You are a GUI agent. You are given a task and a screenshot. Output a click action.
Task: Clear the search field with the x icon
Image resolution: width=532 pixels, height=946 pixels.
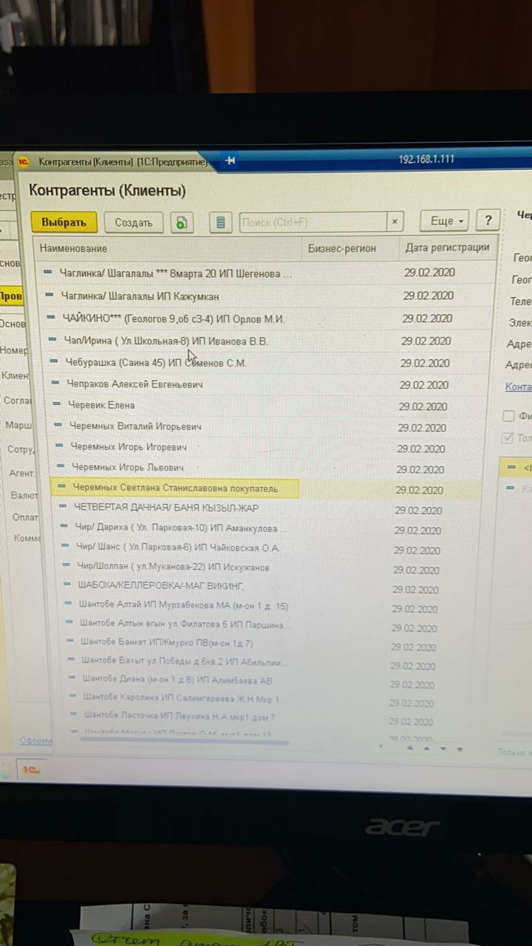[x=395, y=222]
